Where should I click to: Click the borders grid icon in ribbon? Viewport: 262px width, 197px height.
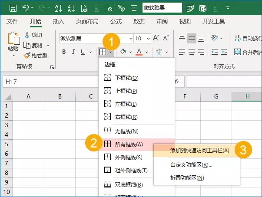click(x=103, y=52)
